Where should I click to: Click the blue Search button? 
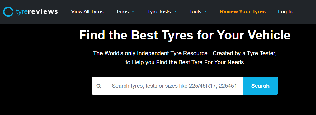pyautogui.click(x=260, y=86)
